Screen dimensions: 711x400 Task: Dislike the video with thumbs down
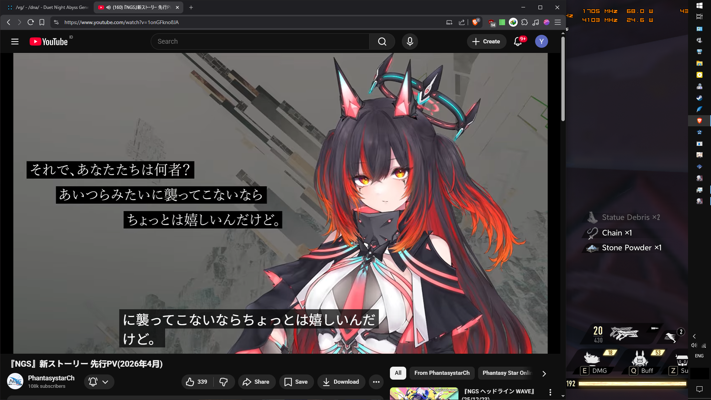pos(224,382)
